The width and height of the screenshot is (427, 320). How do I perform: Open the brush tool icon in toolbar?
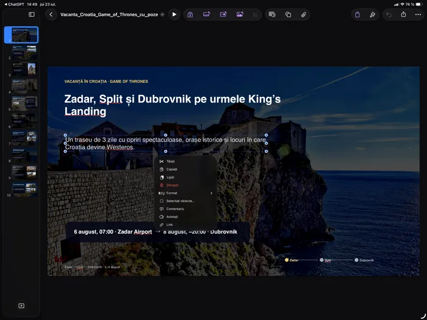372,15
